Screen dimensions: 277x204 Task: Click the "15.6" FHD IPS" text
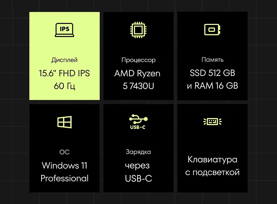[x=64, y=73]
